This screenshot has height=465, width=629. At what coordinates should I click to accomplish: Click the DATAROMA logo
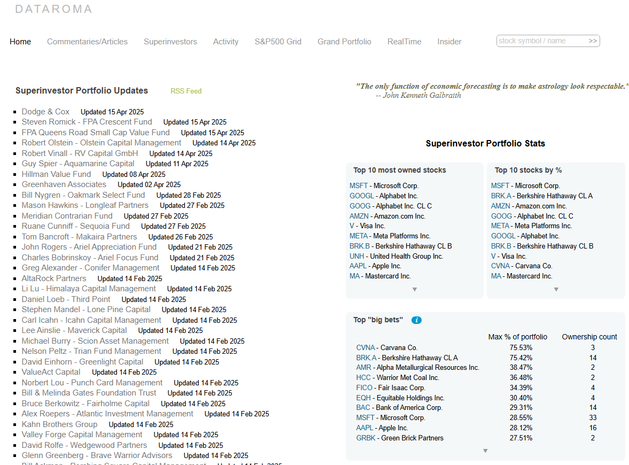click(54, 9)
